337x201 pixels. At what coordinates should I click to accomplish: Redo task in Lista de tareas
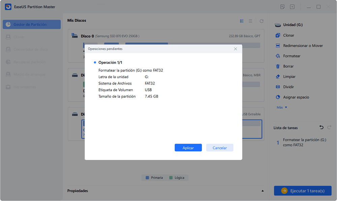(329, 127)
